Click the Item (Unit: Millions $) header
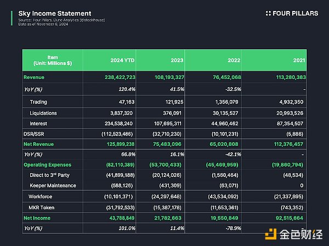Image resolution: width=329 pixels, height=246 pixels. coord(53,60)
